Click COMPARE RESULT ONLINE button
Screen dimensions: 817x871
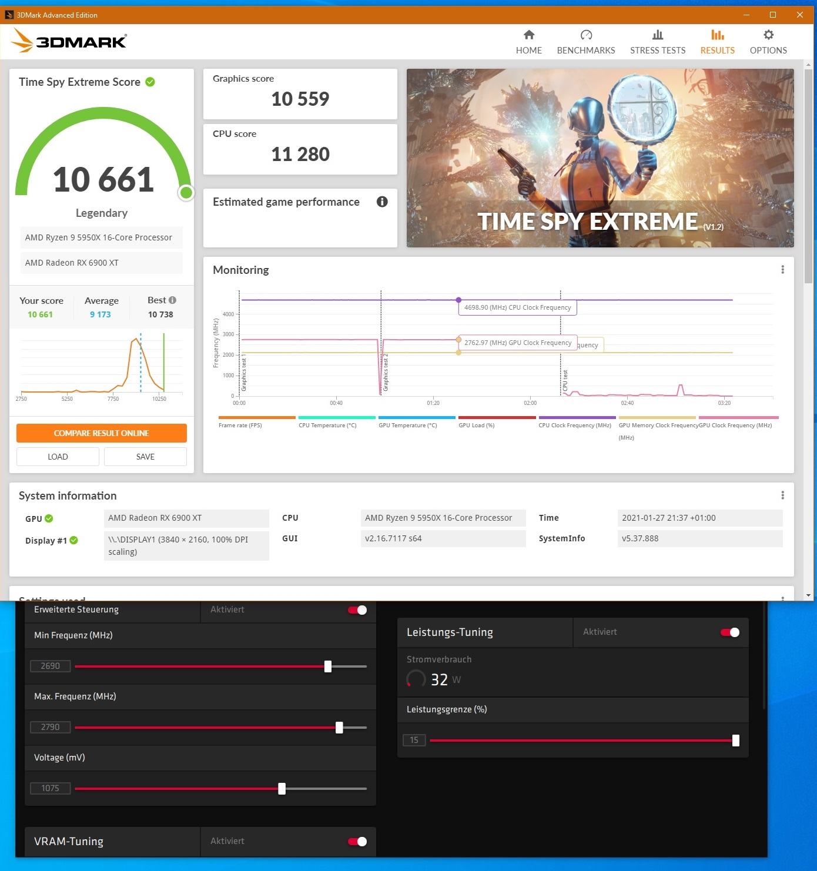pos(102,433)
